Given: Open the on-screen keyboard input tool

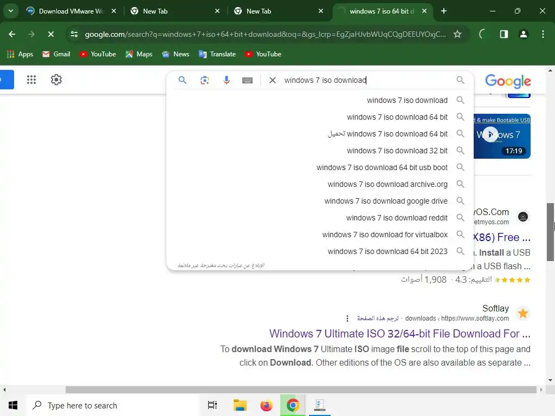Looking at the screenshot, I should tap(247, 80).
